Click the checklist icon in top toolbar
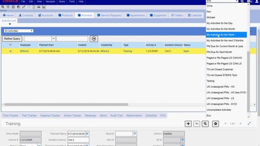 pyautogui.click(x=13, y=7)
